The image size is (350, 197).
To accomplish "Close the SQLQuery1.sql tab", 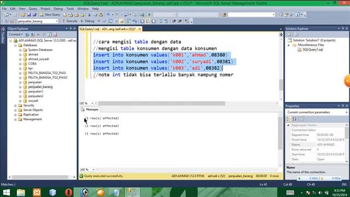I will (x=139, y=29).
